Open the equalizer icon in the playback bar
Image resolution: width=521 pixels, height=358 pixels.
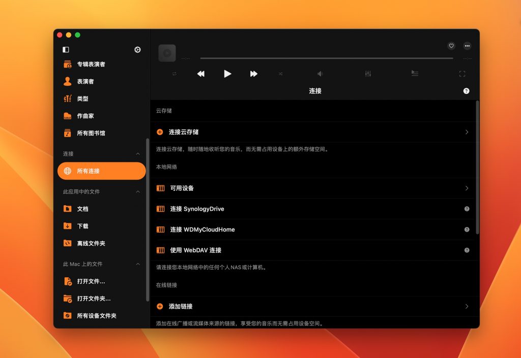[367, 74]
